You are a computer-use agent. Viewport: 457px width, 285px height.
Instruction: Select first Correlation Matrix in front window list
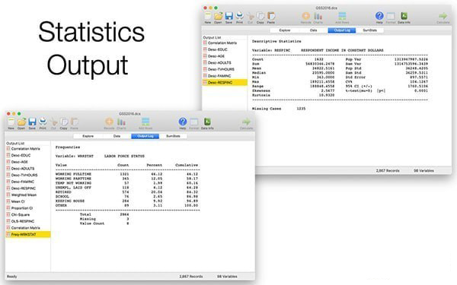coord(28,149)
